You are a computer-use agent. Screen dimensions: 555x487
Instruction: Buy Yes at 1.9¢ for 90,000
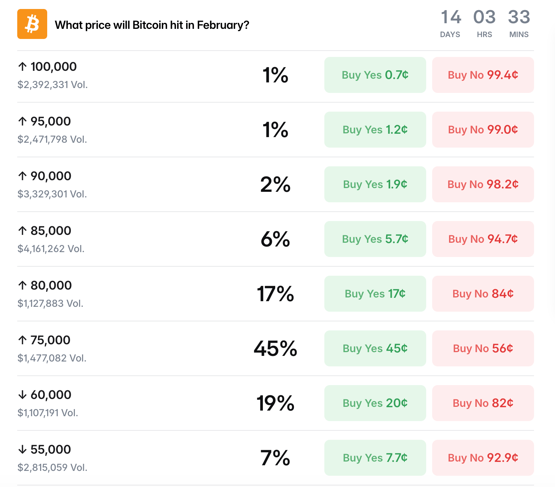tap(375, 184)
